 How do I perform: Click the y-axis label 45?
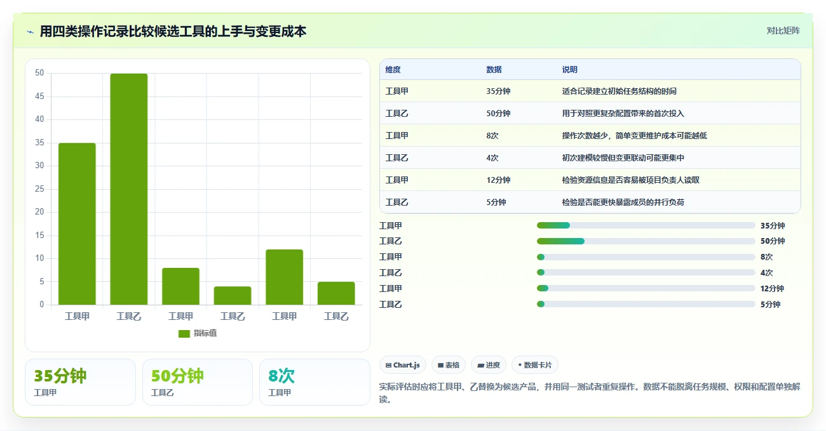tap(39, 96)
